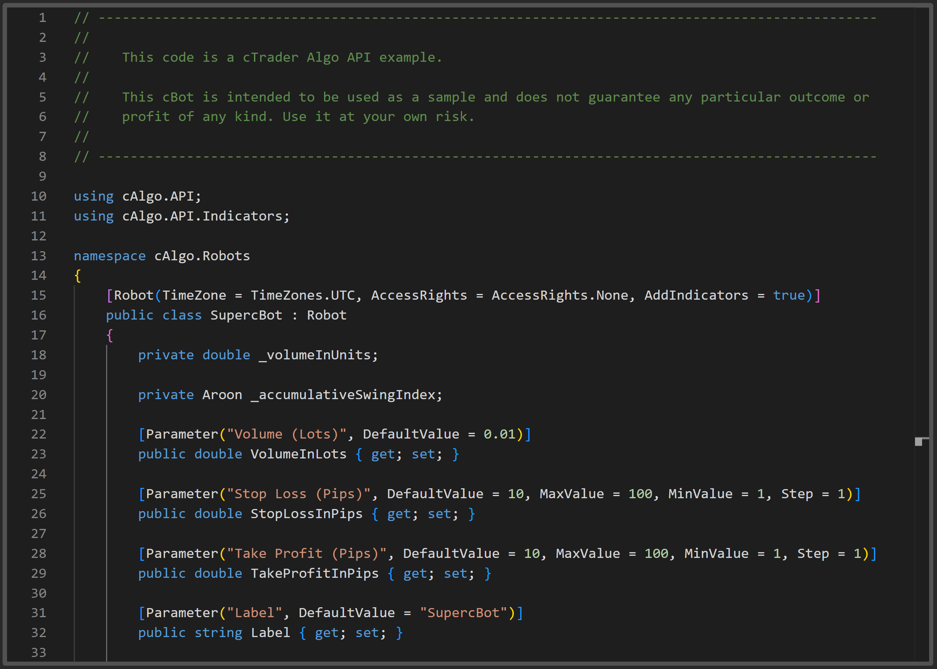Click line number 22 in gutter
Viewport: 937px width, 669px height.
tap(39, 434)
